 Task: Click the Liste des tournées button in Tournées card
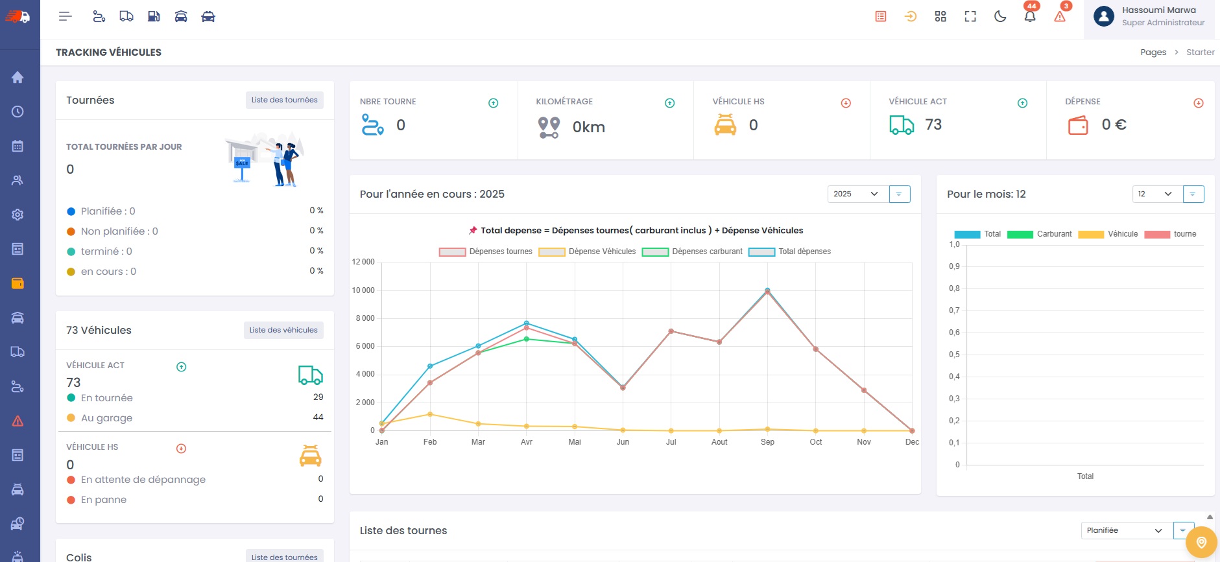pos(284,100)
